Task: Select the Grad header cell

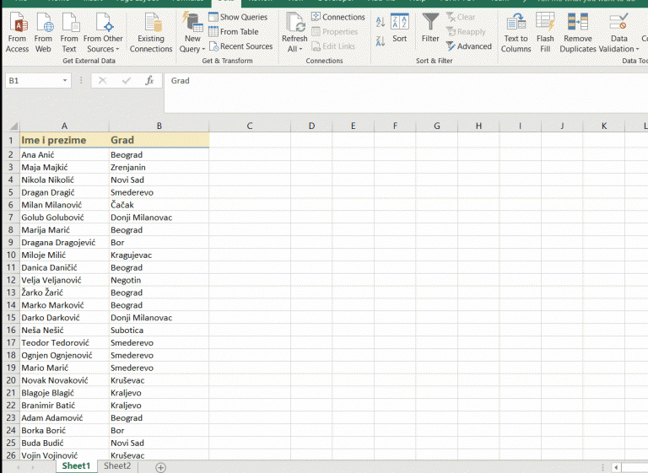Action: tap(159, 140)
